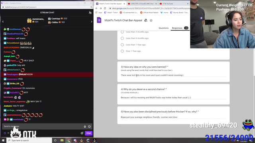Click username EvoHexx in chat

click(x=11, y=39)
